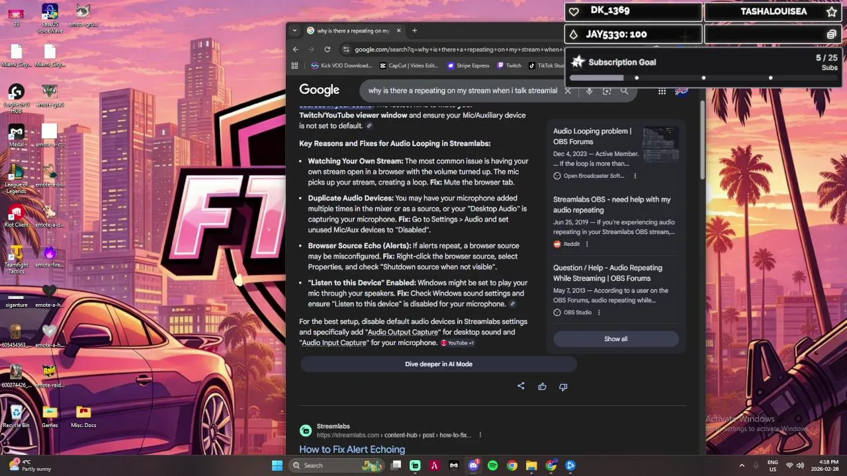Viewport: 847px width, 476px height.
Task: Open the Stripe Express bookmark
Action: [x=468, y=65]
